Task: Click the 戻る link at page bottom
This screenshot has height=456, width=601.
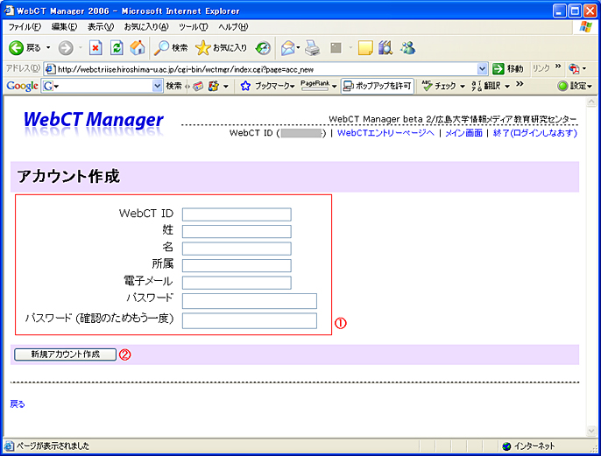Action: (x=18, y=404)
